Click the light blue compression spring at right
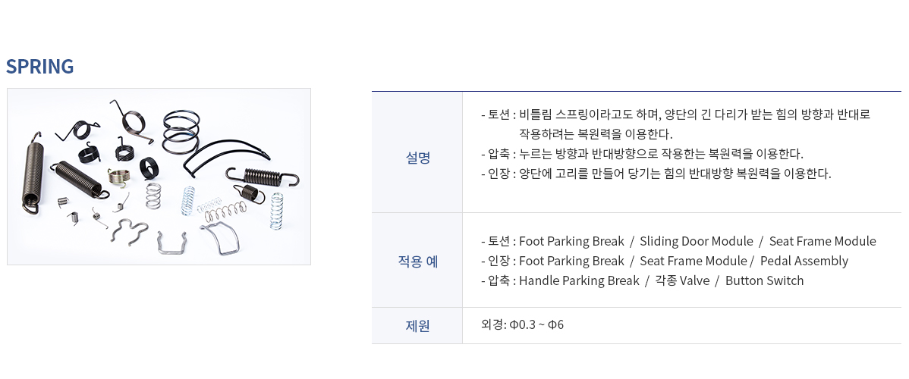This screenshot has height=379, width=909. point(277,211)
